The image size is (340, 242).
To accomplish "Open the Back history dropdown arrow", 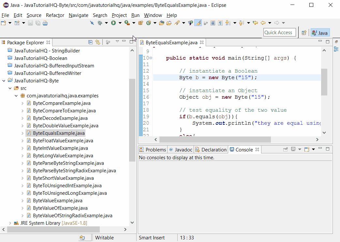I will (x=270, y=23).
